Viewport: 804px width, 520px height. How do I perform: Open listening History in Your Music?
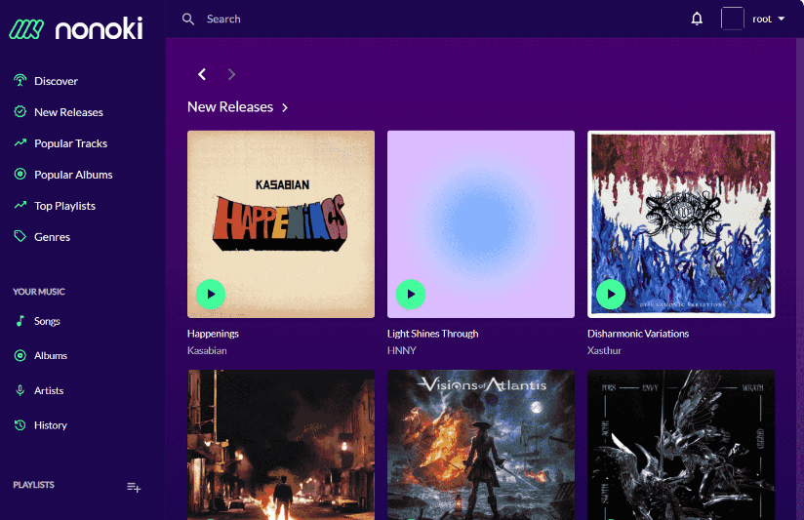point(50,425)
